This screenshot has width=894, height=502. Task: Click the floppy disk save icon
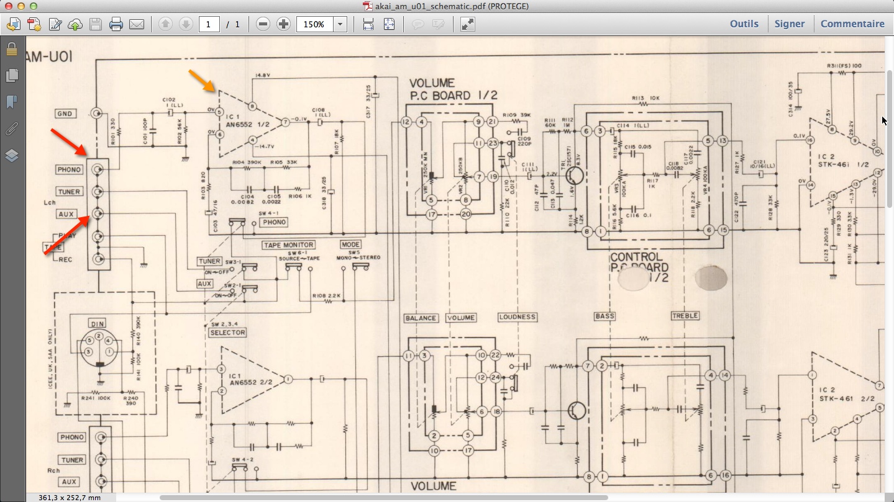96,24
